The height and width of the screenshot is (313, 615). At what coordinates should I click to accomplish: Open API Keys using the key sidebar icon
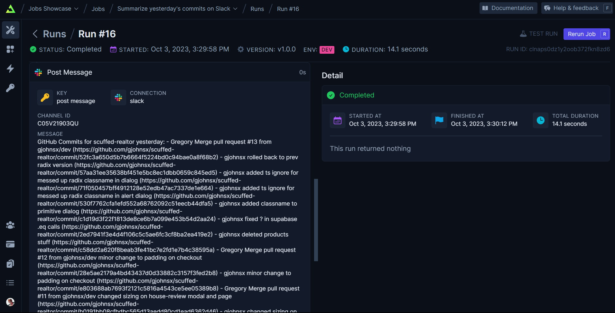click(x=10, y=87)
